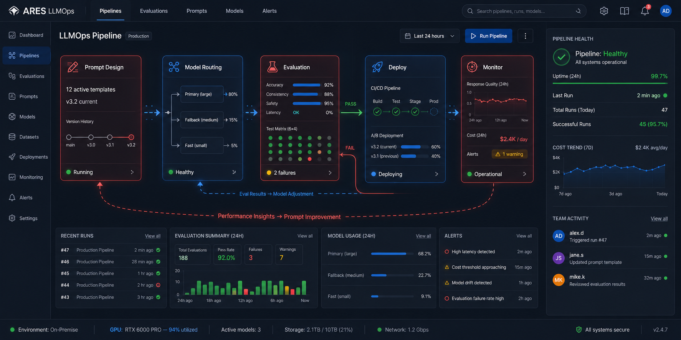View all recent runs
The height and width of the screenshot is (340, 681).
(x=153, y=236)
